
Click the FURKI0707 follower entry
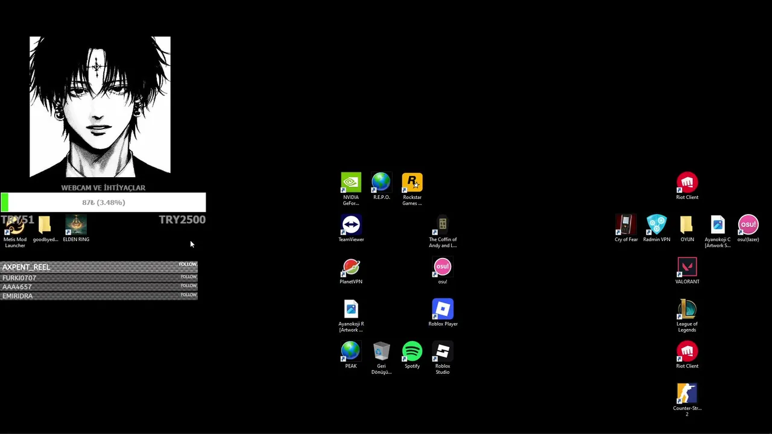point(100,278)
